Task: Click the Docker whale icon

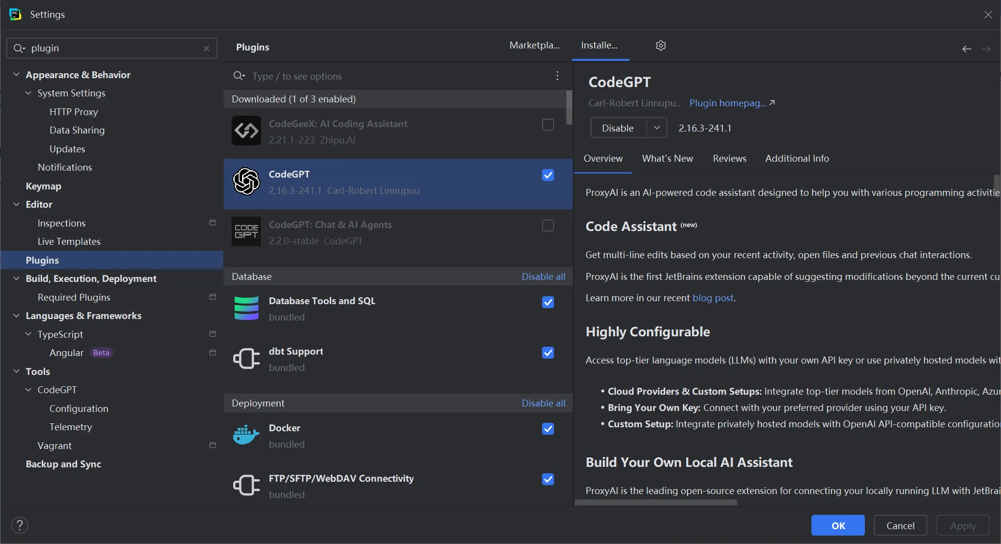Action: click(x=246, y=435)
